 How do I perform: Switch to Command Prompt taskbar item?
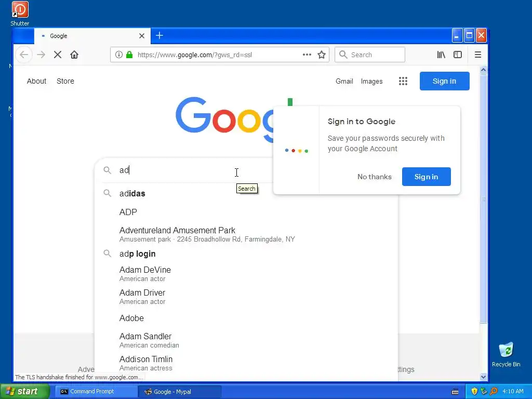pyautogui.click(x=96, y=391)
